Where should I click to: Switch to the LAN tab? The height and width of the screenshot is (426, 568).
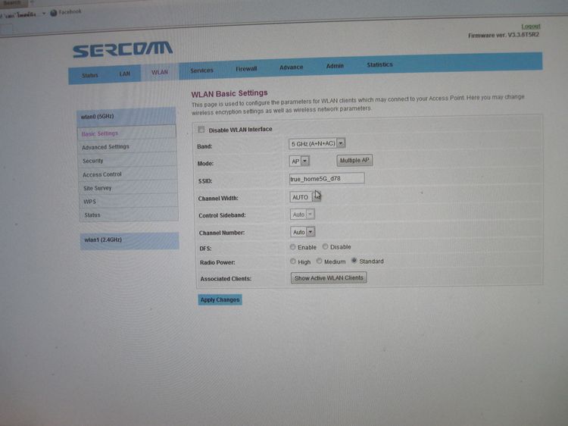[x=125, y=74]
